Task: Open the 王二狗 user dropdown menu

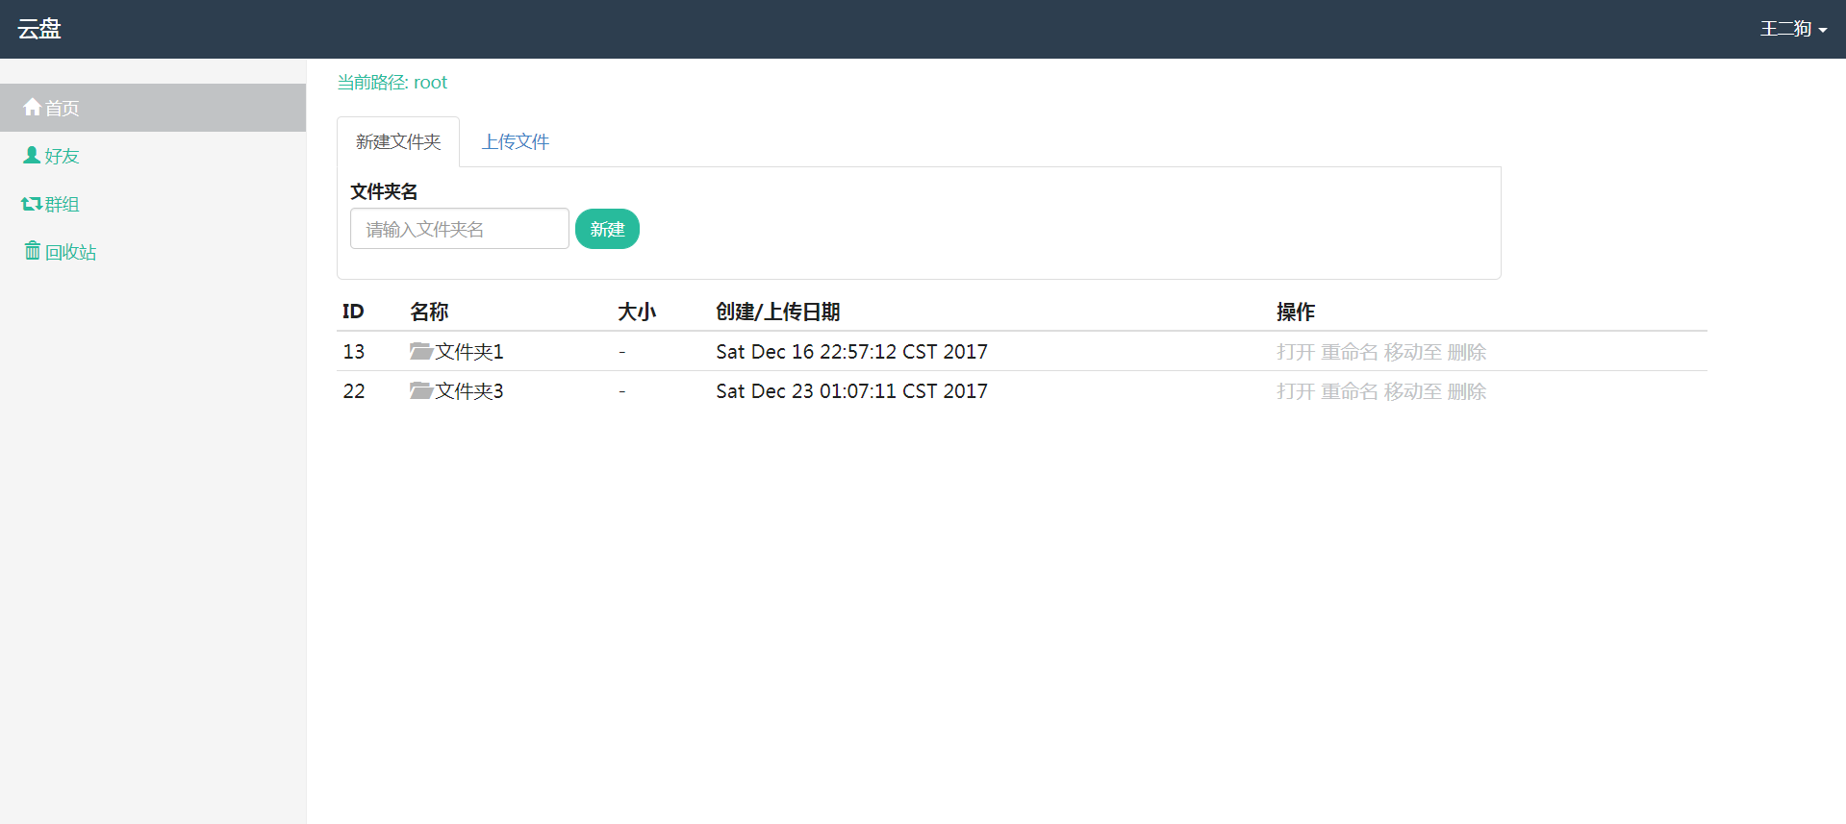Action: tap(1792, 29)
